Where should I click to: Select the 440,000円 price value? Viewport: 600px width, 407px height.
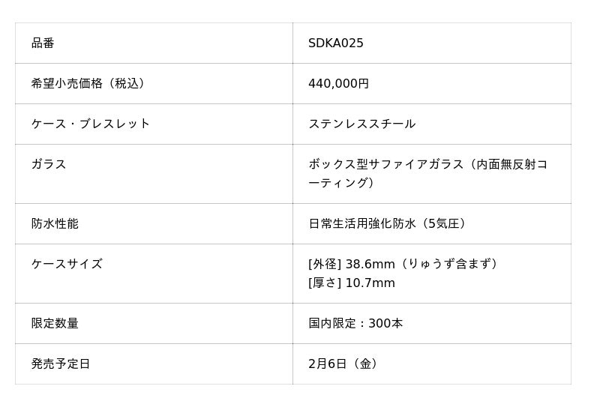(x=338, y=84)
